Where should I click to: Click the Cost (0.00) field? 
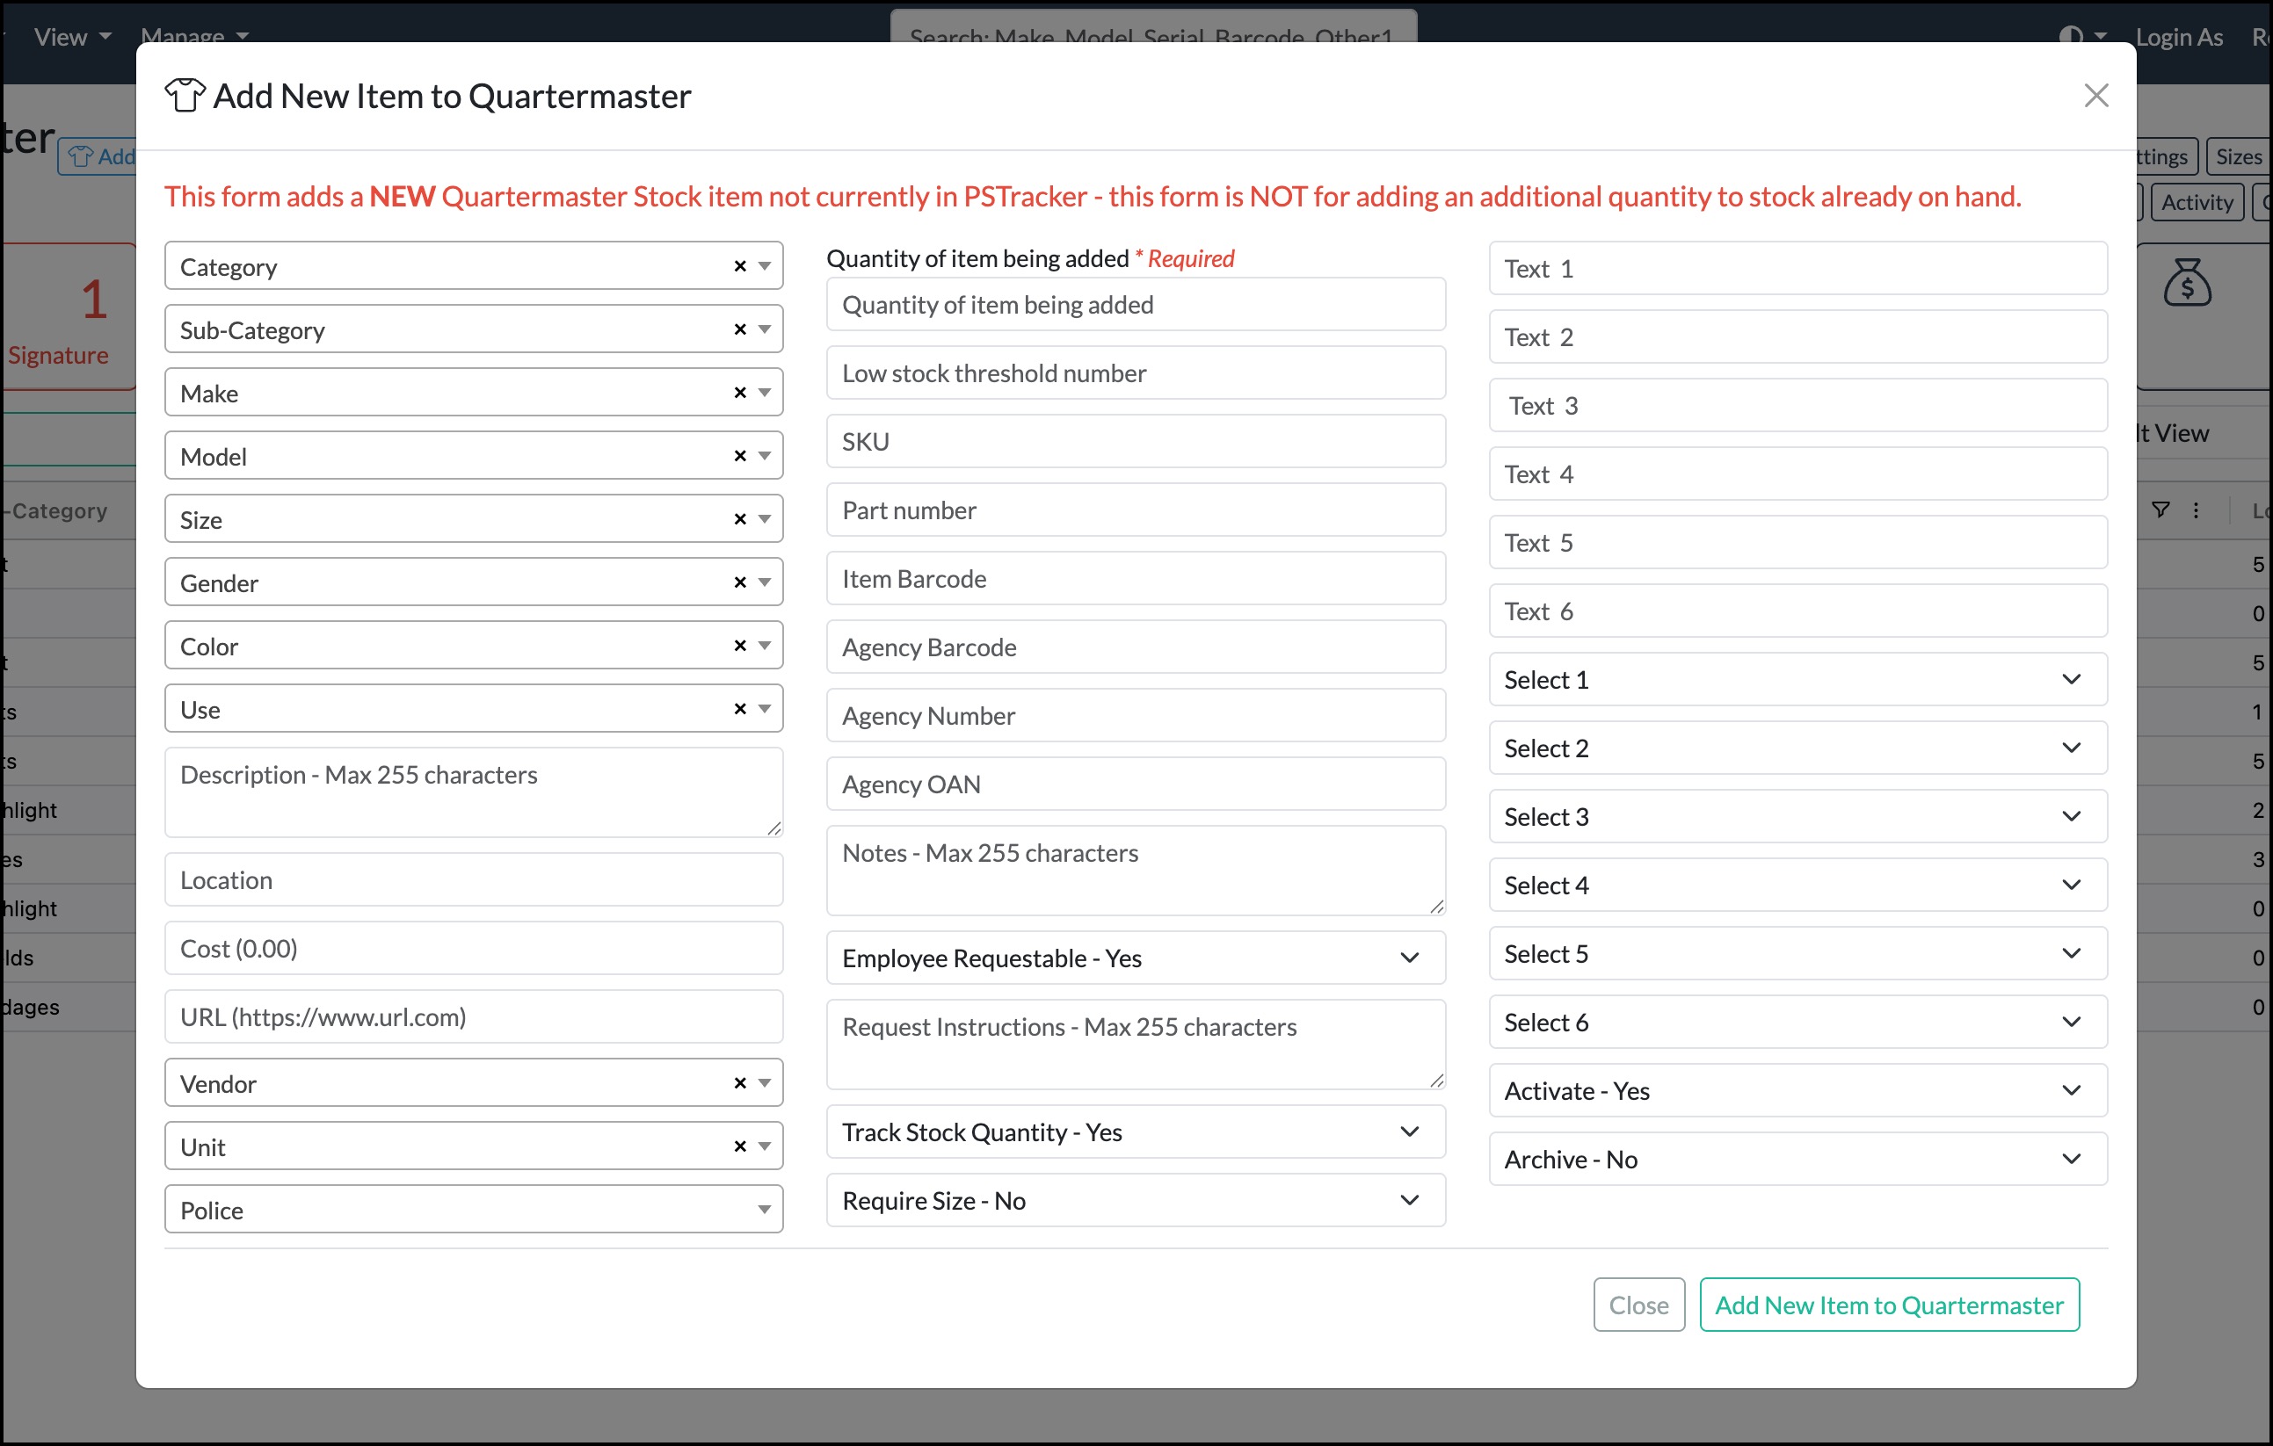[x=474, y=949]
